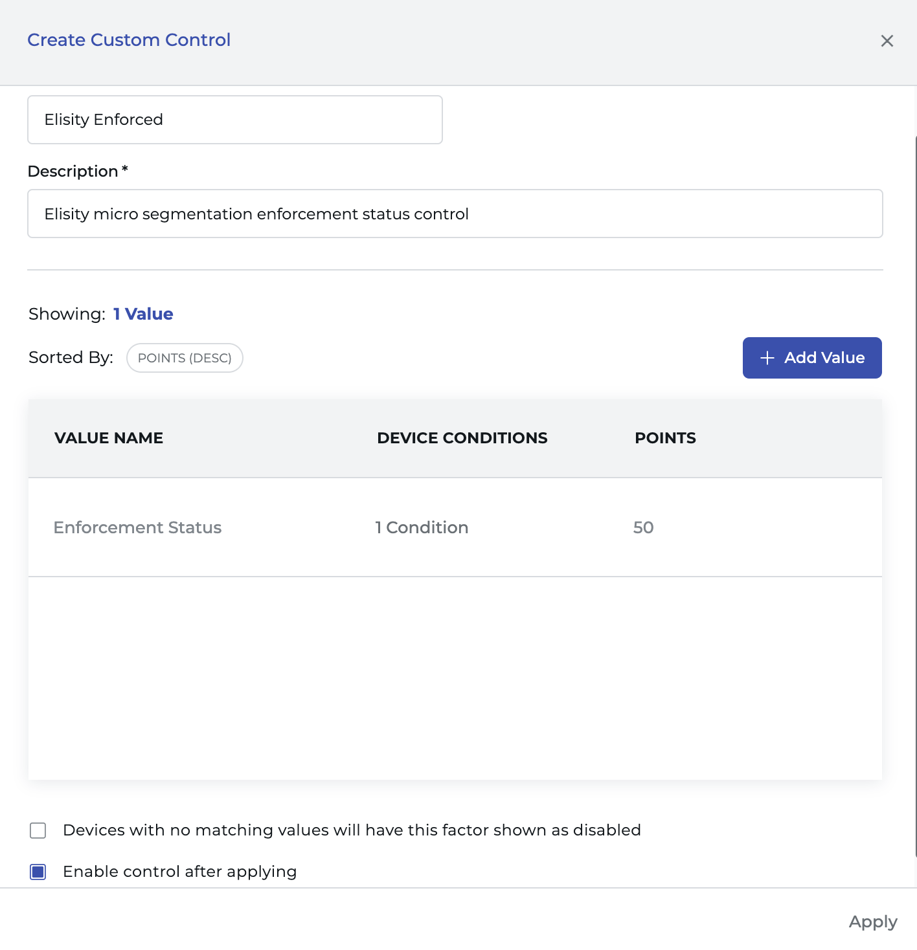Focus the Description text field
Image resolution: width=917 pixels, height=950 pixels.
point(455,214)
